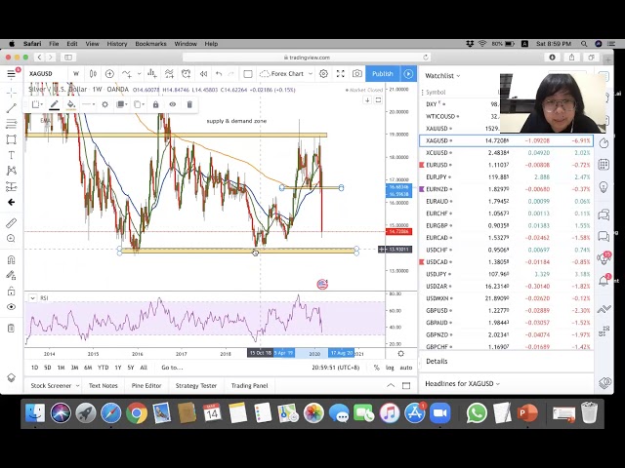
Task: Toggle log scale on the price axis
Action: click(391, 368)
